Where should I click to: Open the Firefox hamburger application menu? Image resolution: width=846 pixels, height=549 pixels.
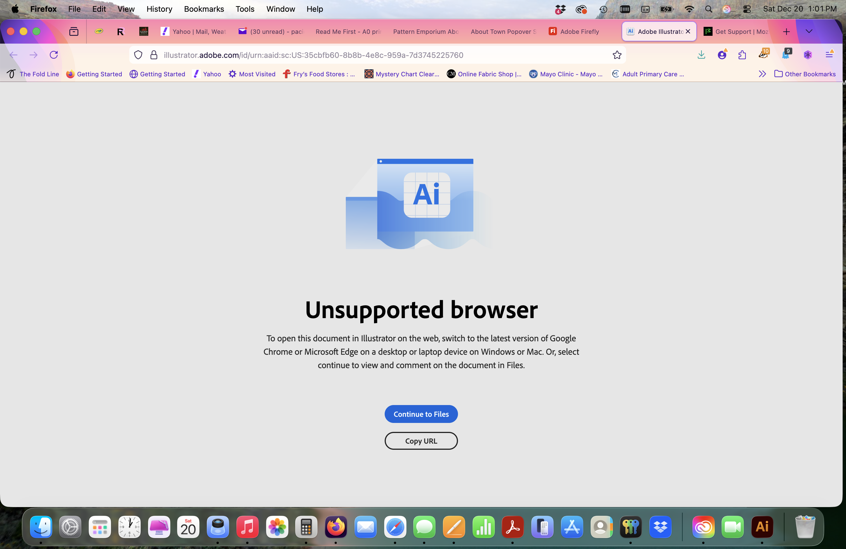tap(829, 55)
